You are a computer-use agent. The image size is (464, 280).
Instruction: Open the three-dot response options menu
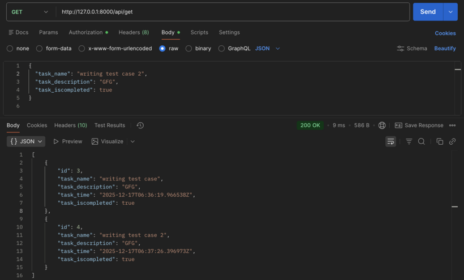pyautogui.click(x=452, y=126)
